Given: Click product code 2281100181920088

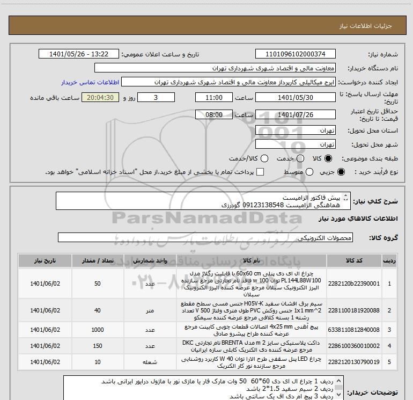Looking at the screenshot, I should click(354, 310).
